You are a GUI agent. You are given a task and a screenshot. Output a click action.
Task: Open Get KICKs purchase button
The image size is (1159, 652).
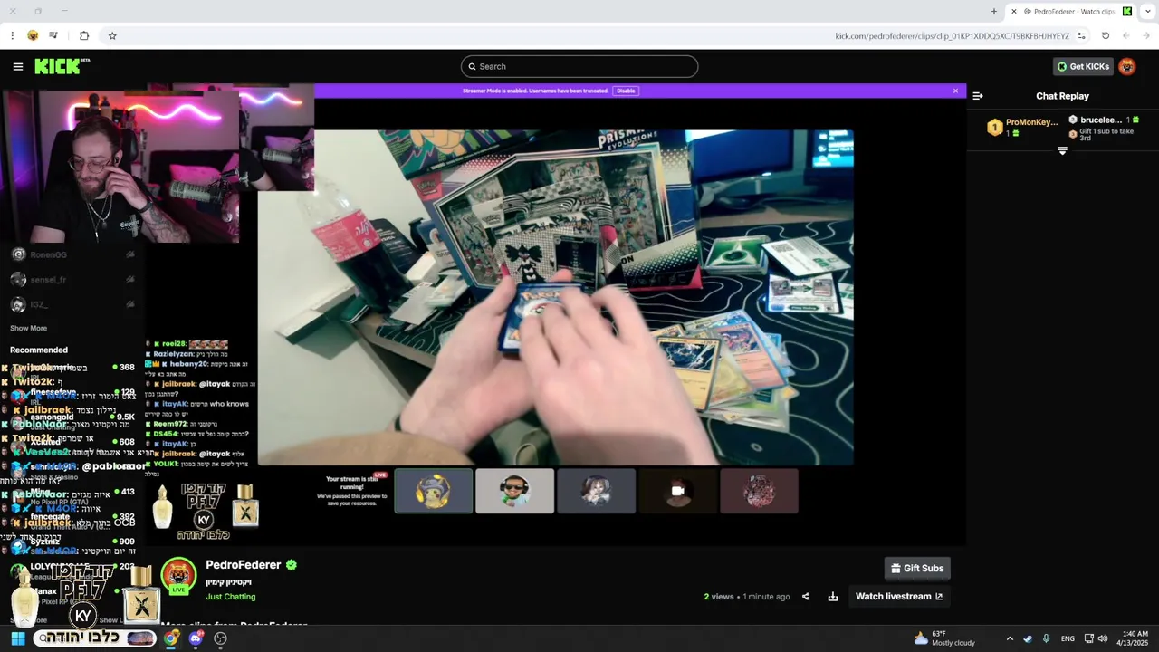(x=1083, y=66)
